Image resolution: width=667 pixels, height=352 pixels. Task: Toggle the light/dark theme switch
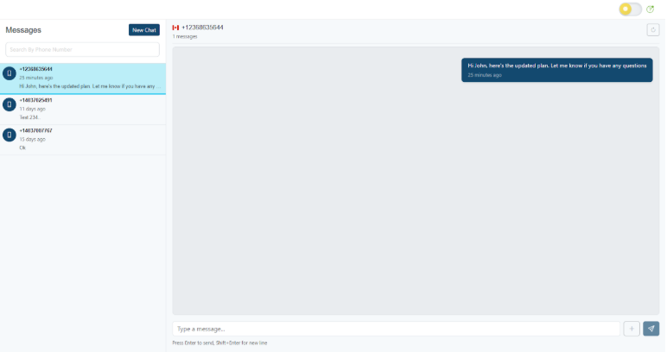[x=630, y=9]
